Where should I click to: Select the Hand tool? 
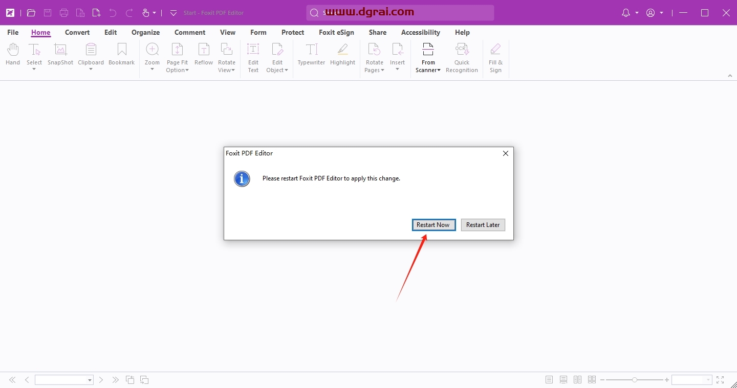pos(13,54)
